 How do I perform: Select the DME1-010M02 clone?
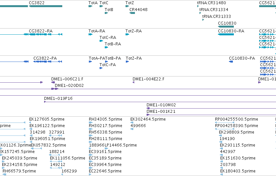coord(211,108)
